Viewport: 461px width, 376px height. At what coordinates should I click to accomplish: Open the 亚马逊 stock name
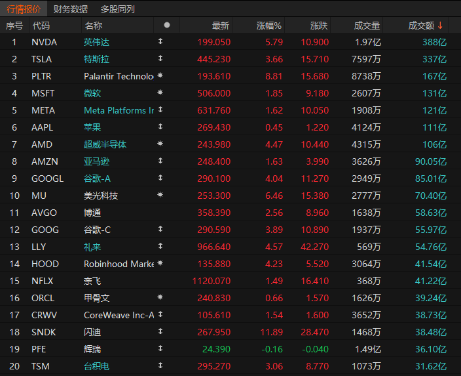click(96, 162)
